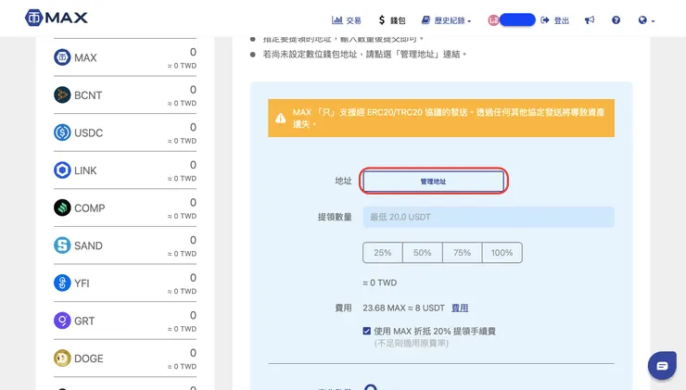
Task: Choose the 100% amount button
Action: coord(502,253)
